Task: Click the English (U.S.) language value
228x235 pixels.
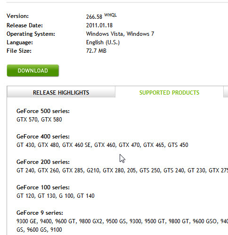Action: coord(103,42)
